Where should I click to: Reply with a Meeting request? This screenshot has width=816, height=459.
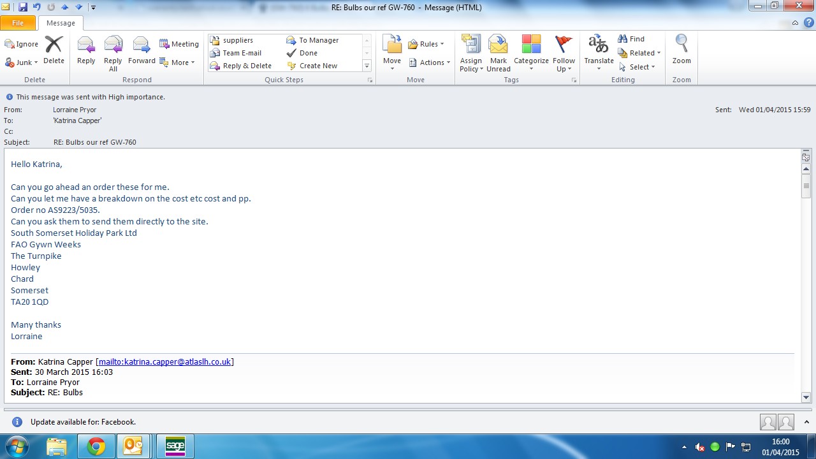[179, 44]
